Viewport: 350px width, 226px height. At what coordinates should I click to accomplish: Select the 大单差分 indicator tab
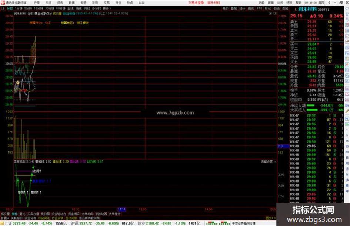115,214
